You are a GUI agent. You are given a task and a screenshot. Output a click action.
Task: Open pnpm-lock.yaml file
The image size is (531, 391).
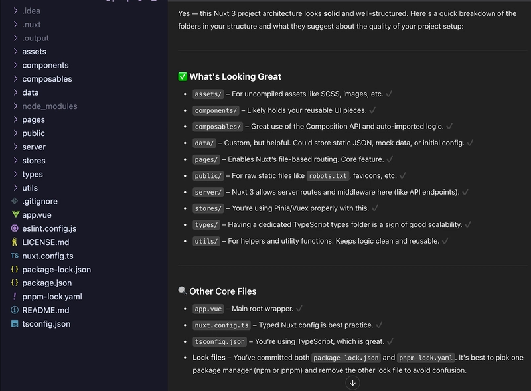click(x=52, y=297)
